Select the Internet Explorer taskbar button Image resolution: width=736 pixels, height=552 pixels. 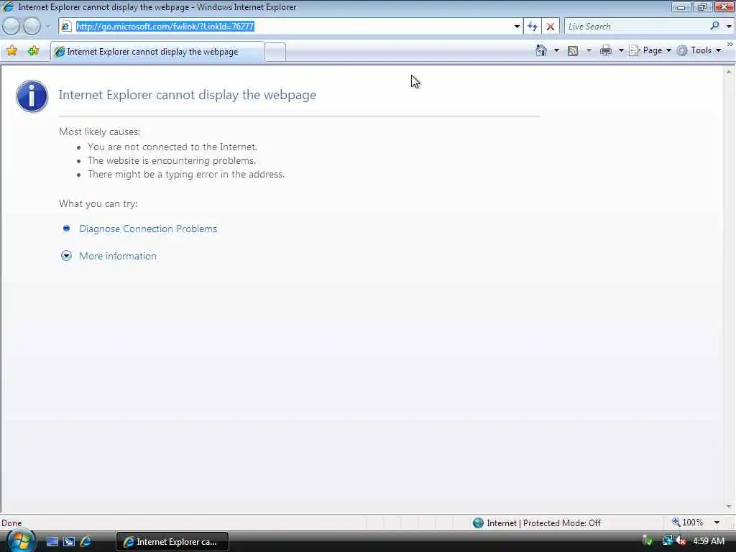tap(172, 542)
